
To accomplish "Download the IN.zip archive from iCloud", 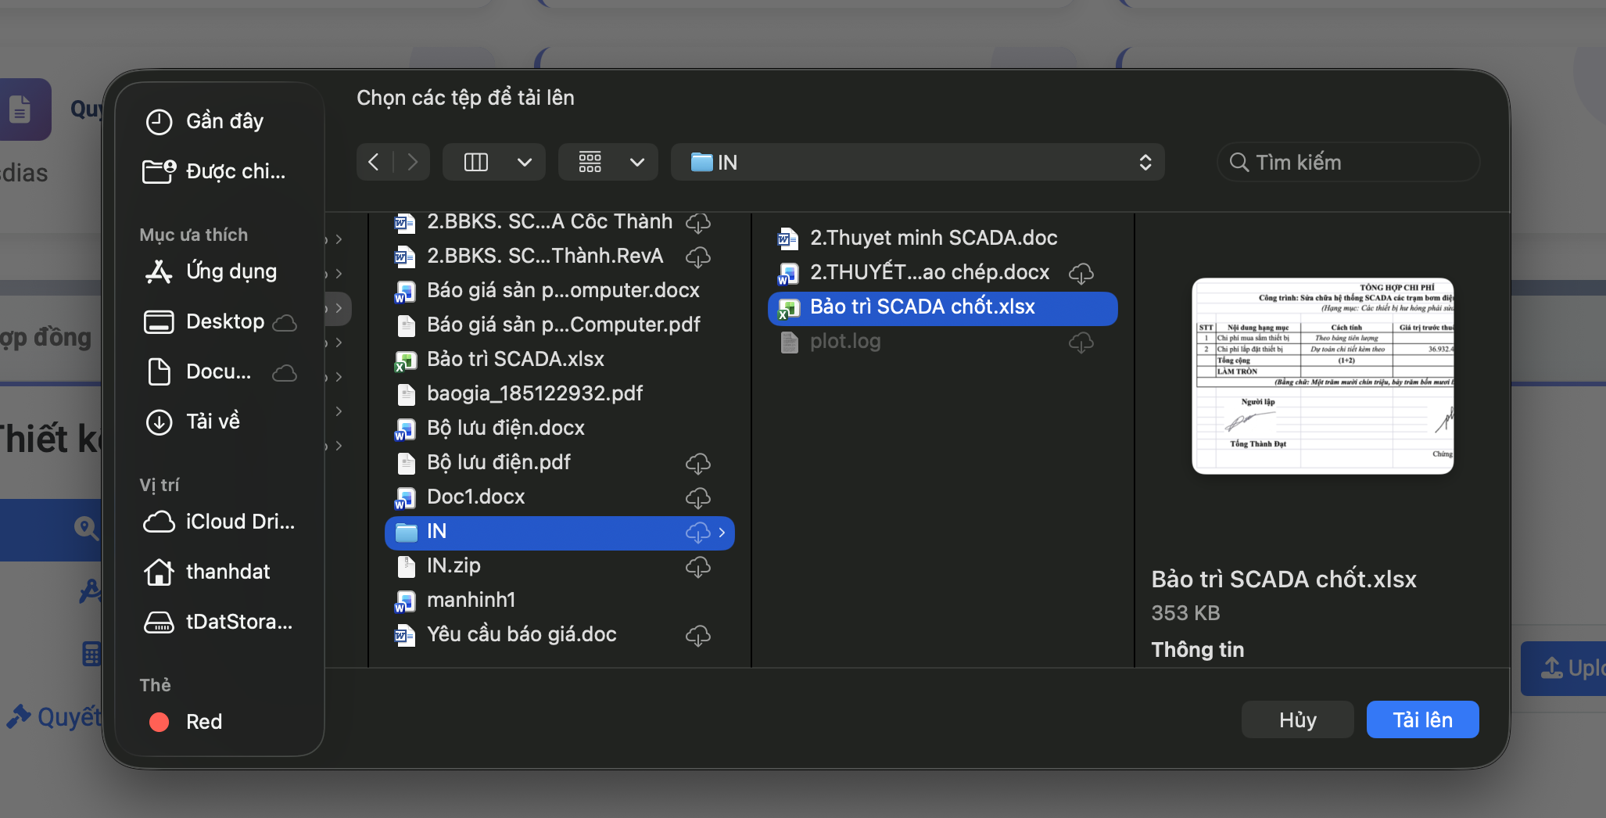I will [x=698, y=566].
